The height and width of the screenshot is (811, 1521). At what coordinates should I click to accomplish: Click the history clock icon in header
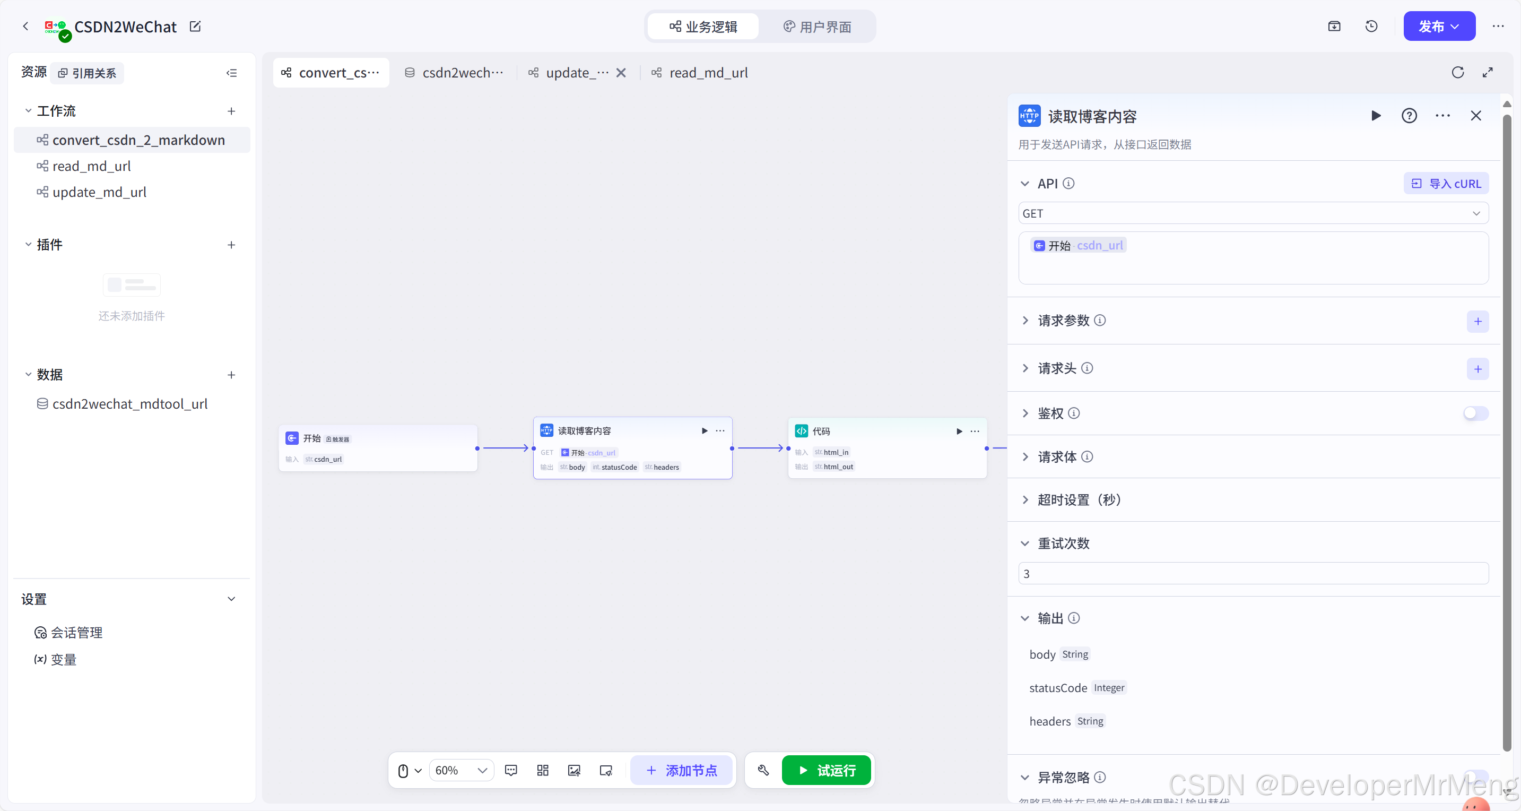1371,26
